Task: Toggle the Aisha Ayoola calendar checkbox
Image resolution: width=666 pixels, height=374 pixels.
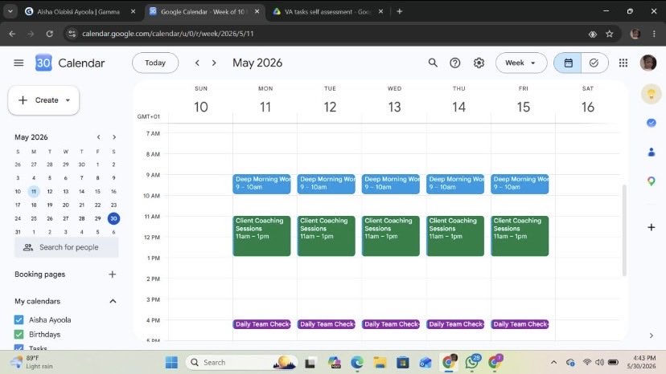Action: click(18, 319)
